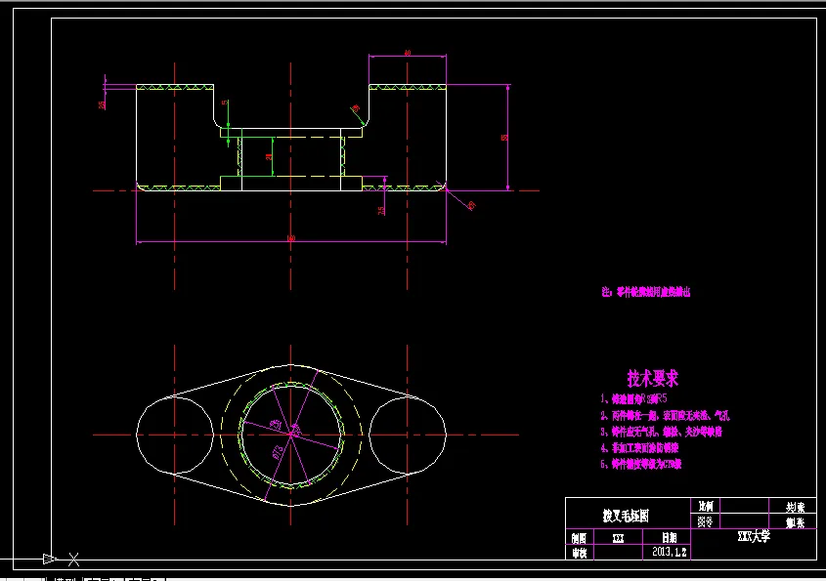Click the 40 width dimension text
This screenshot has width=826, height=581.
(408, 53)
